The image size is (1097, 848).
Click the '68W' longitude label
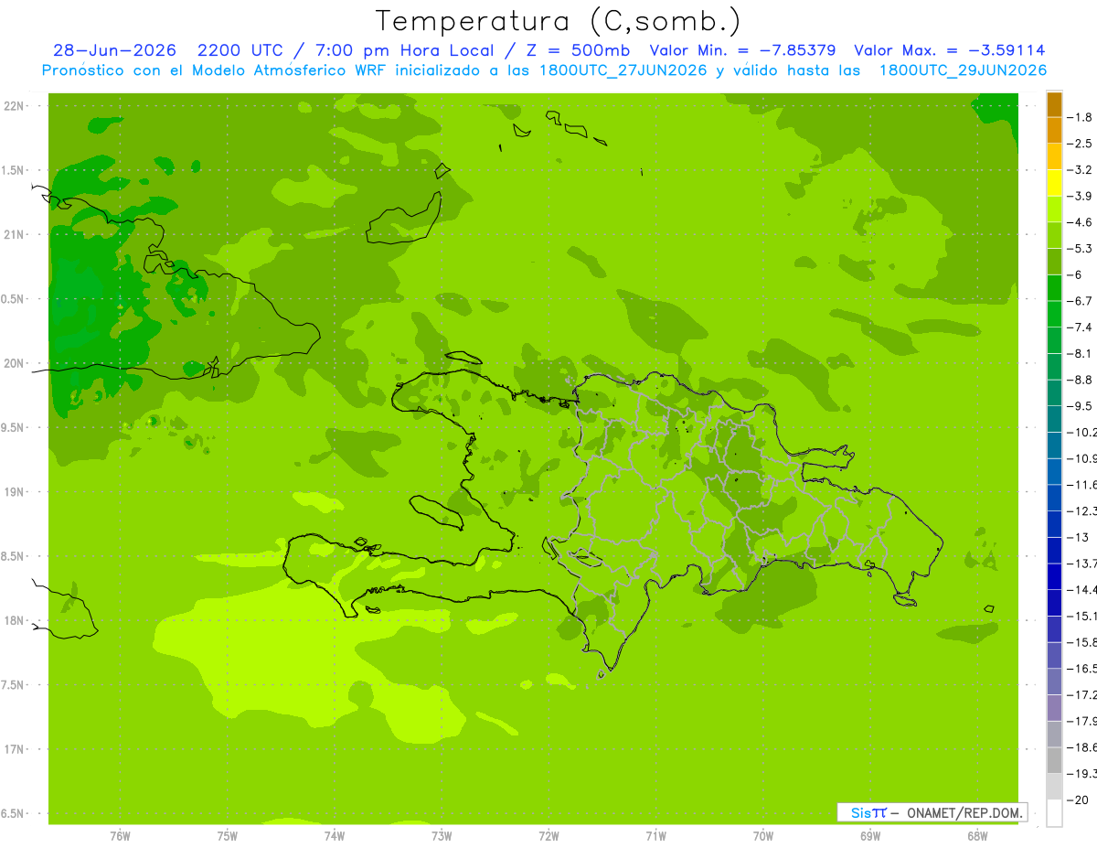[x=977, y=836]
